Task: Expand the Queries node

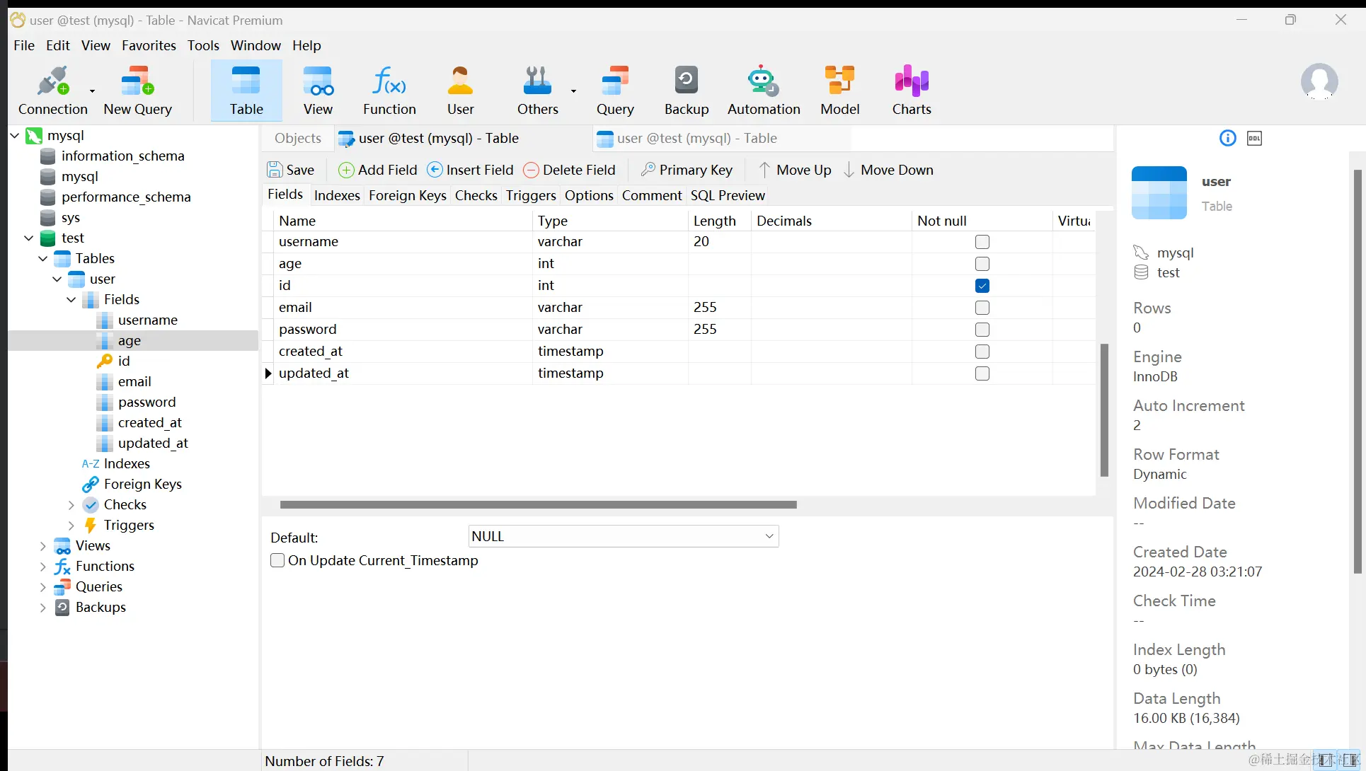Action: coord(43,586)
